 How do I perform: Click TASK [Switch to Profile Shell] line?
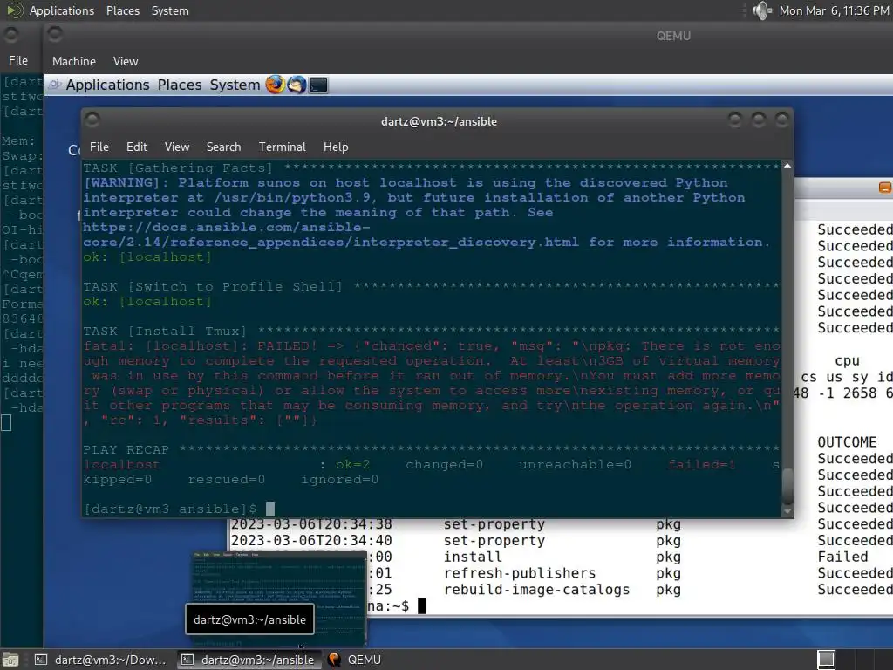point(431,286)
